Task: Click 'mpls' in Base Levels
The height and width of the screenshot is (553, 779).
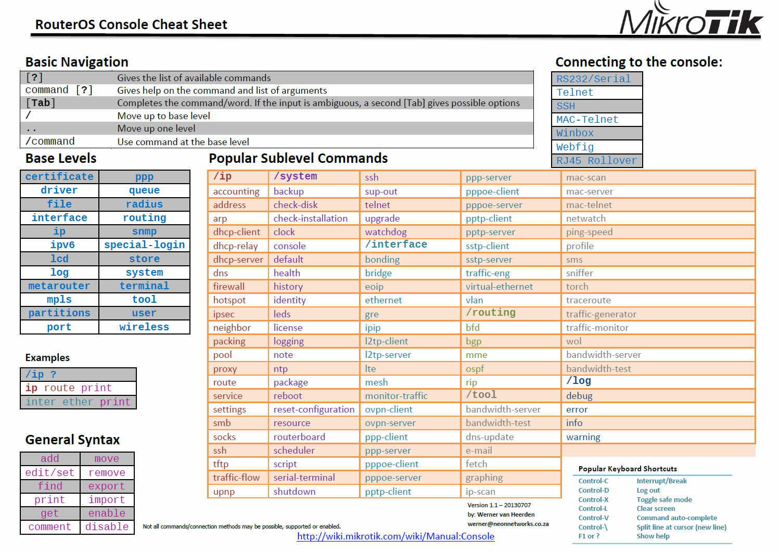Action: click(x=59, y=300)
